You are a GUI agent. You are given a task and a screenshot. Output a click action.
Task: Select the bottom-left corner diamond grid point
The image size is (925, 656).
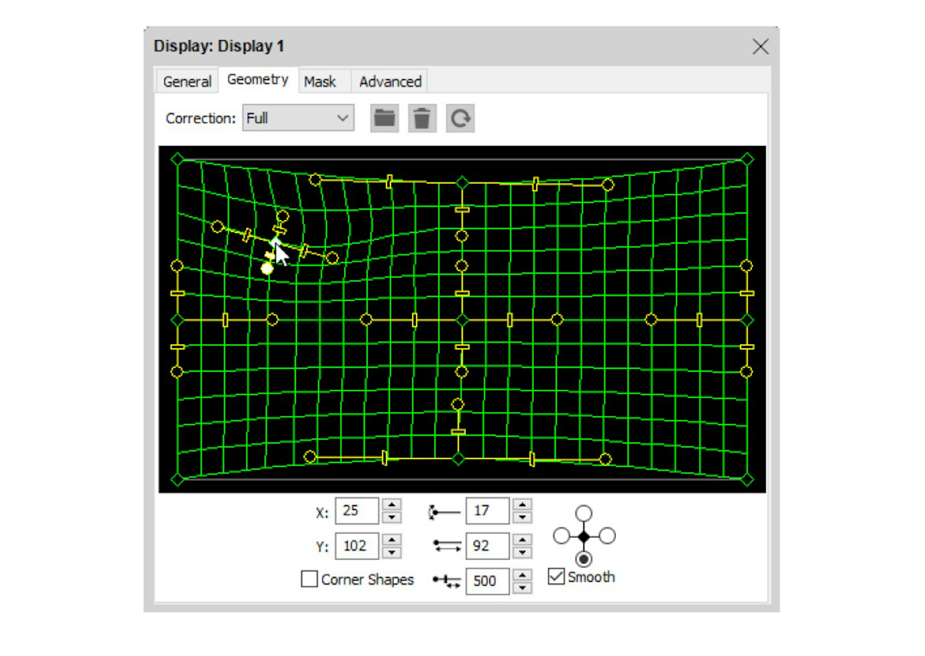177,480
